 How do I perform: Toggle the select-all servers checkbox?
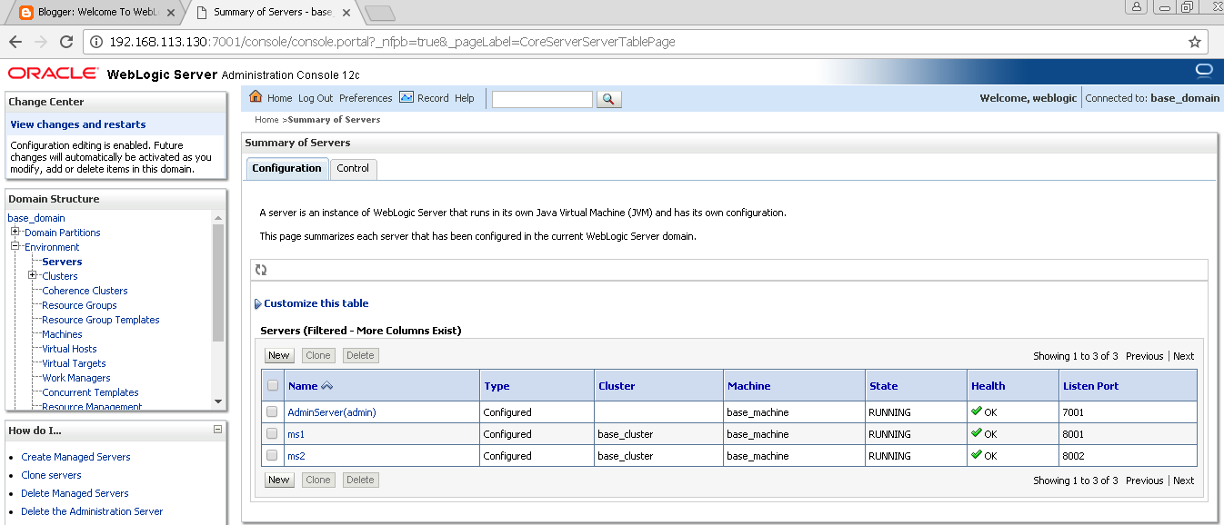click(x=273, y=386)
